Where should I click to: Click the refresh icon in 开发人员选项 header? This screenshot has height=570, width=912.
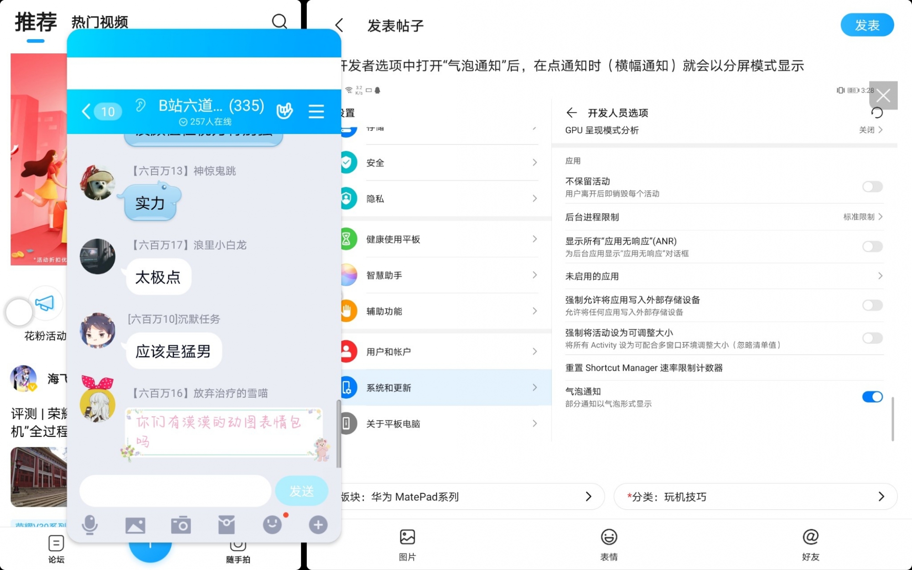pyautogui.click(x=877, y=113)
